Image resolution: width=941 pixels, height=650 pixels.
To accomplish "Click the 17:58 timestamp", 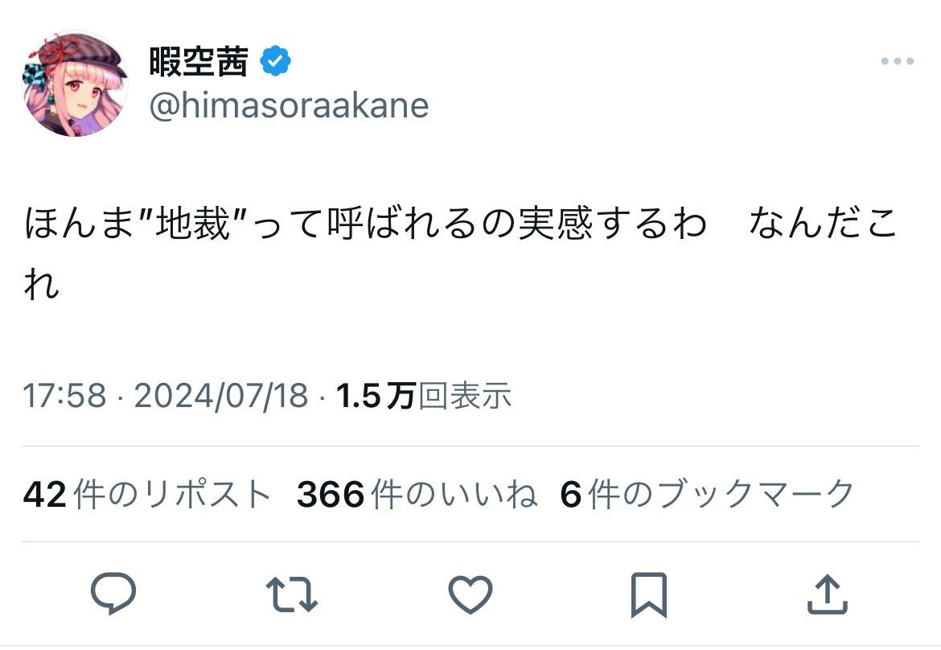I will [65, 396].
